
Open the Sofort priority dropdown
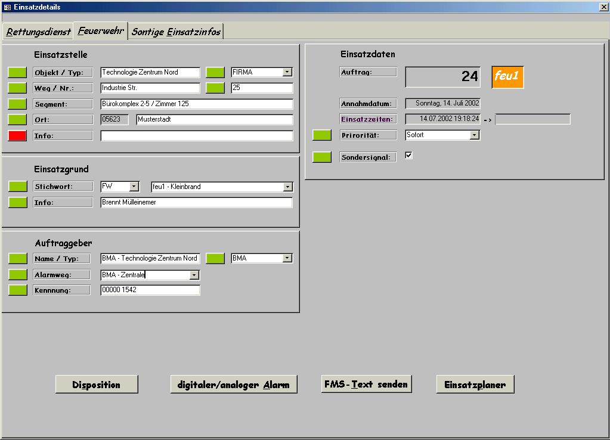(x=474, y=135)
